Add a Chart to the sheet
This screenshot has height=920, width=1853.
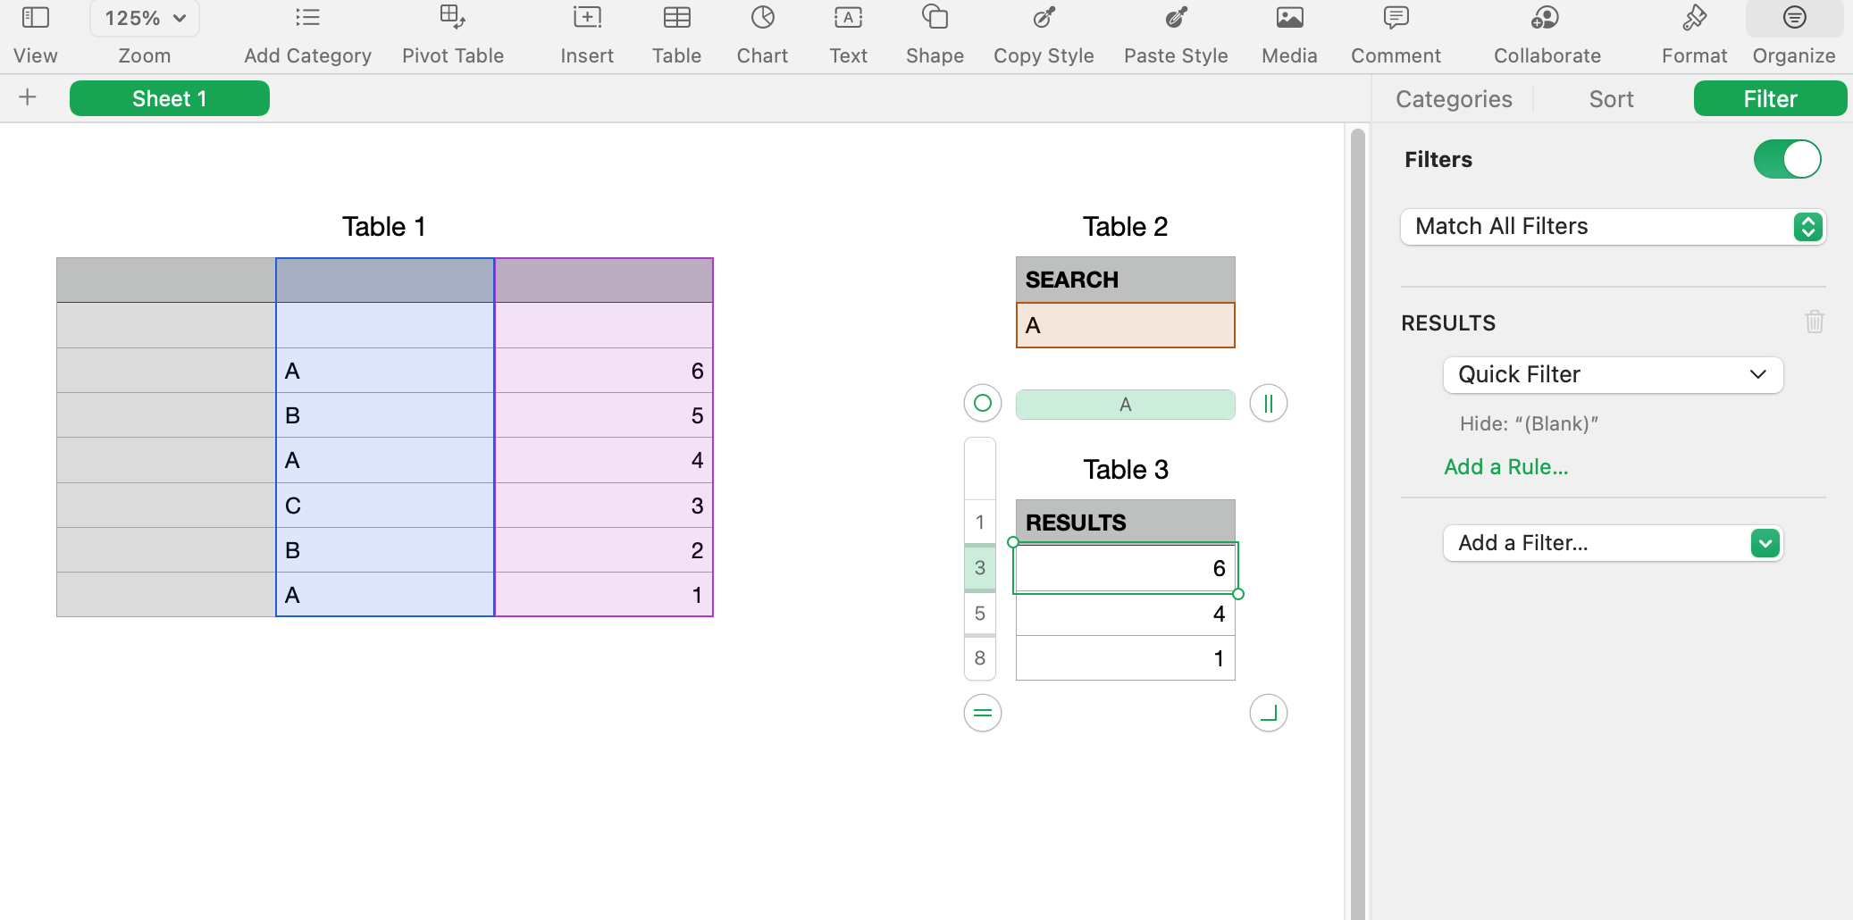761,34
